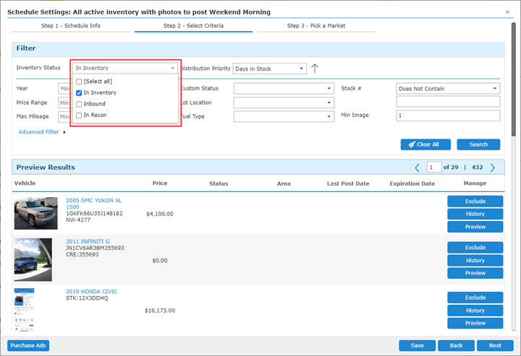Click the Search button
Viewport: 521px width, 356px height.
(478, 144)
